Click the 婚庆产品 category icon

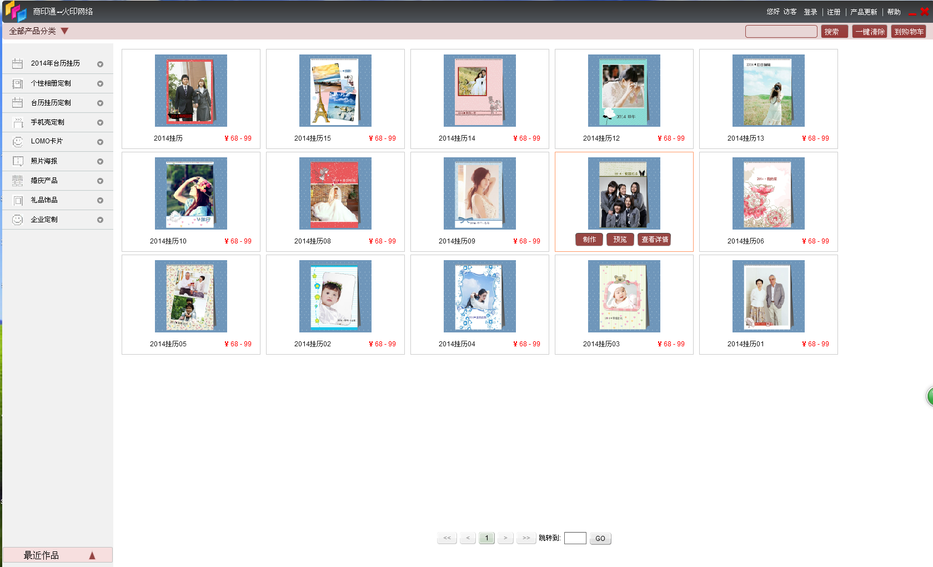tap(18, 181)
